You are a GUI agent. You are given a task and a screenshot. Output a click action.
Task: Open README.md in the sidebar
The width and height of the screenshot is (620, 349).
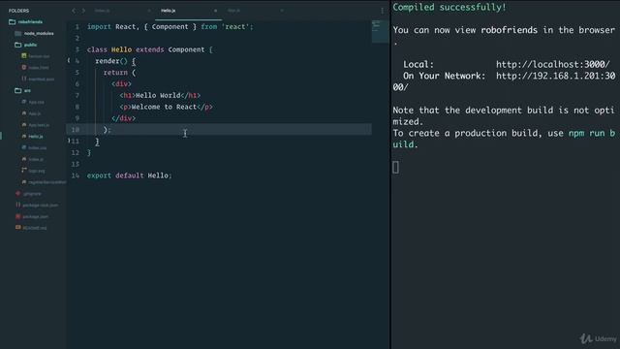(35, 228)
